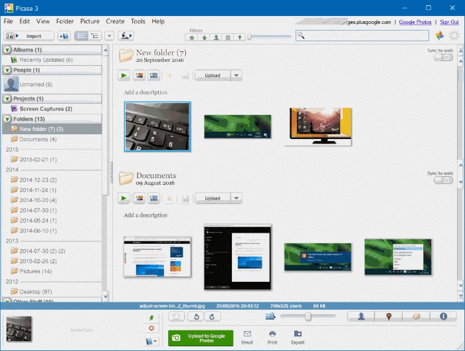Create movie presentation for Documents folder
This screenshot has width=465, height=351.
click(x=154, y=198)
